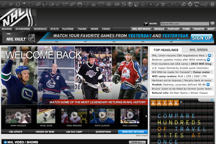
Task: Select the Ottawa Senators logo
Action: [143, 4]
